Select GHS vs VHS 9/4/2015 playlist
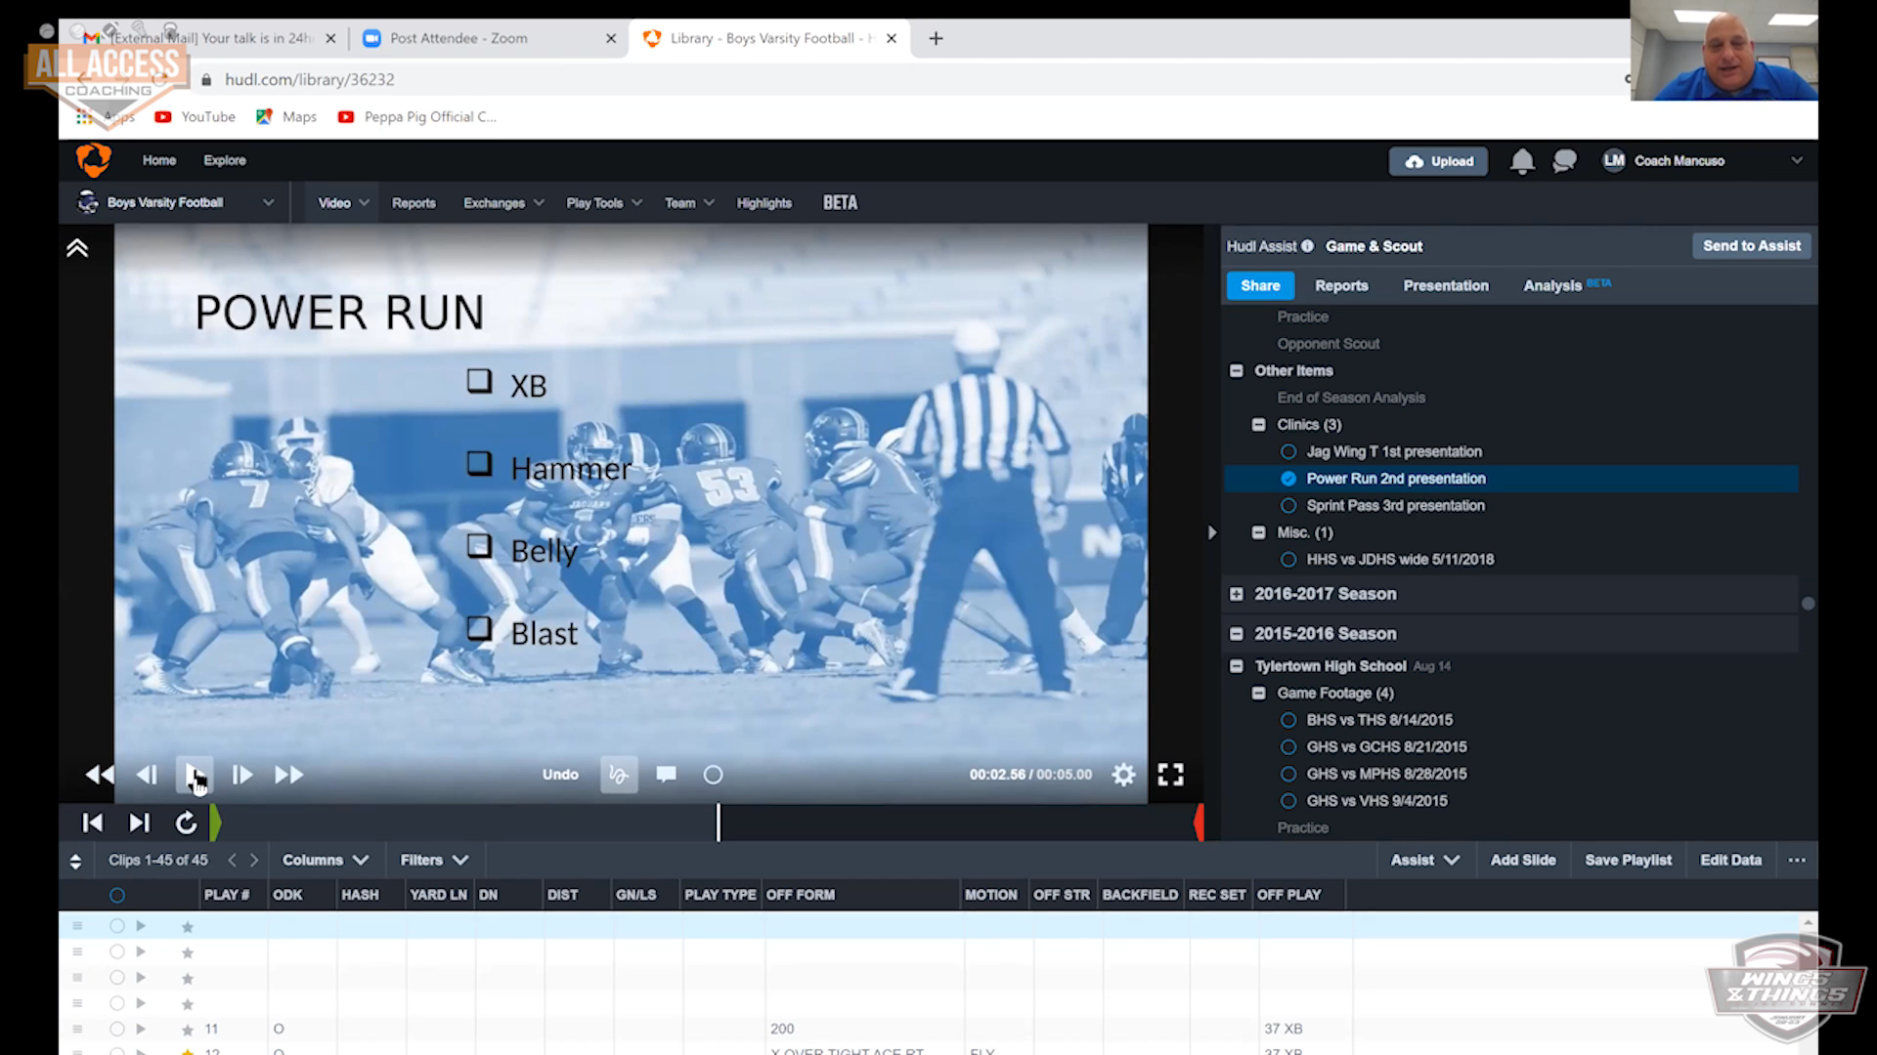This screenshot has height=1055, width=1877. click(1288, 800)
